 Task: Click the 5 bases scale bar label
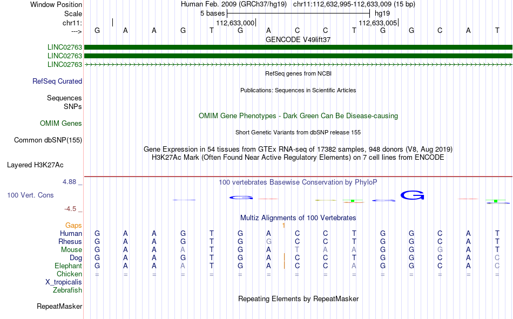coord(212,13)
